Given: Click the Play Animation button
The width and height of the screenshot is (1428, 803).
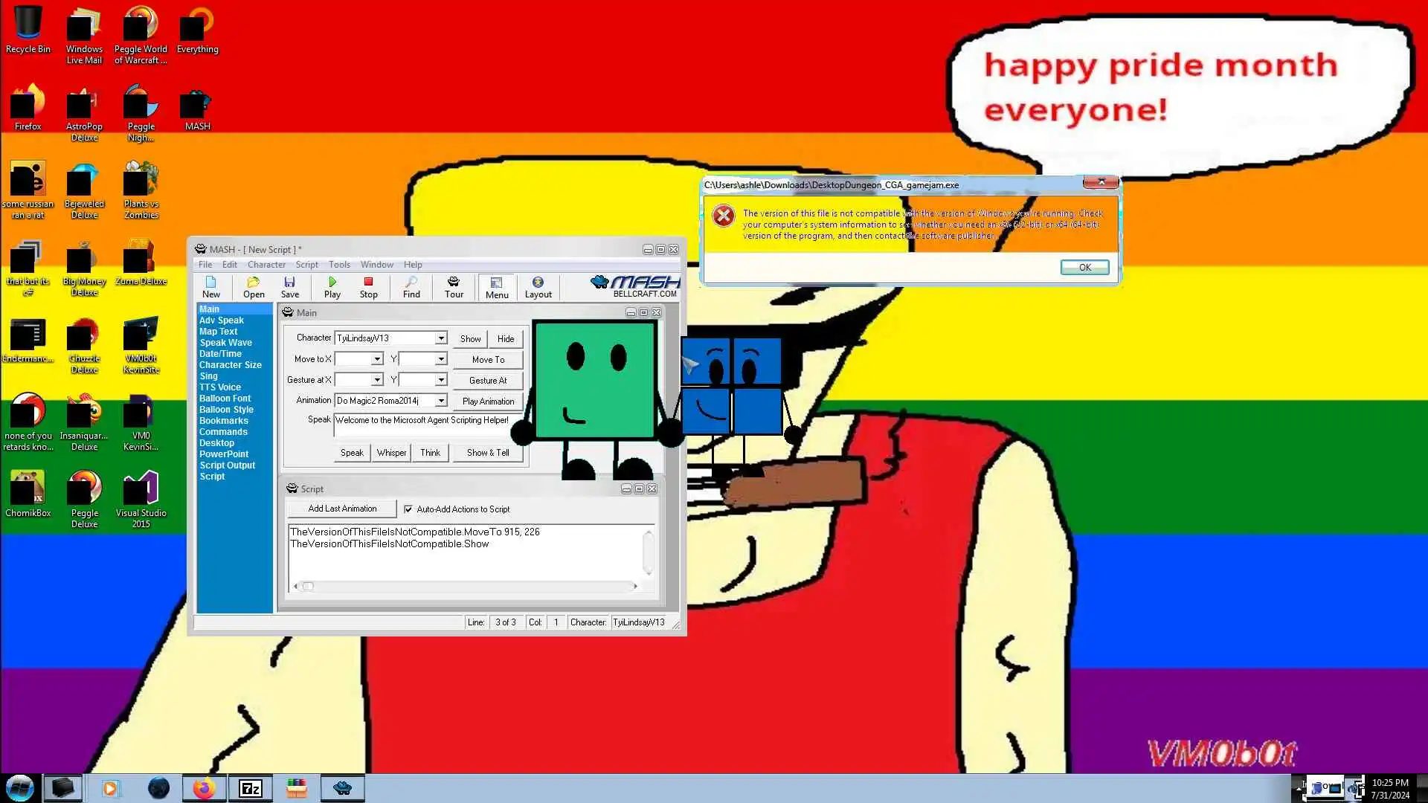Looking at the screenshot, I should [x=488, y=401].
